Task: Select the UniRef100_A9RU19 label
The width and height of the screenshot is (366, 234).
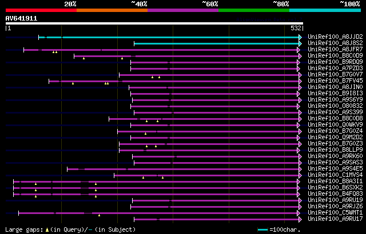Action: (x=335, y=200)
